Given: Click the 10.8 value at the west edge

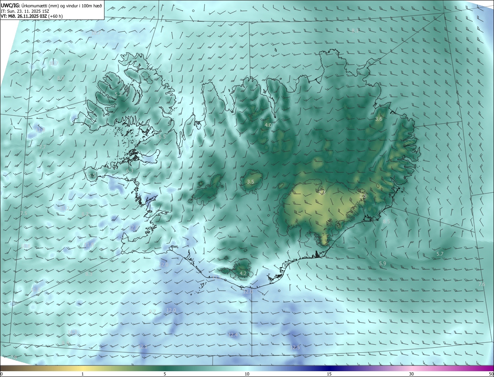Looking at the screenshot, I should coord(26,246).
